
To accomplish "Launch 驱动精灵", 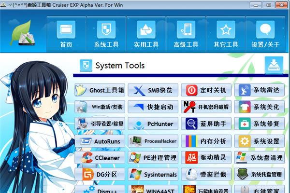I will 206,158.
